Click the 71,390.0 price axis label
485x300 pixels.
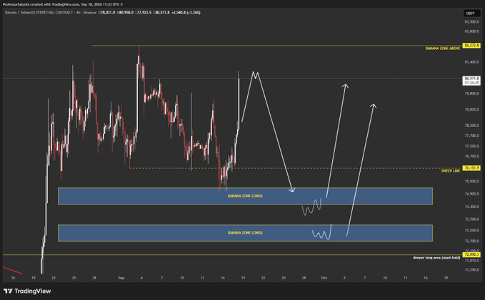(471, 270)
